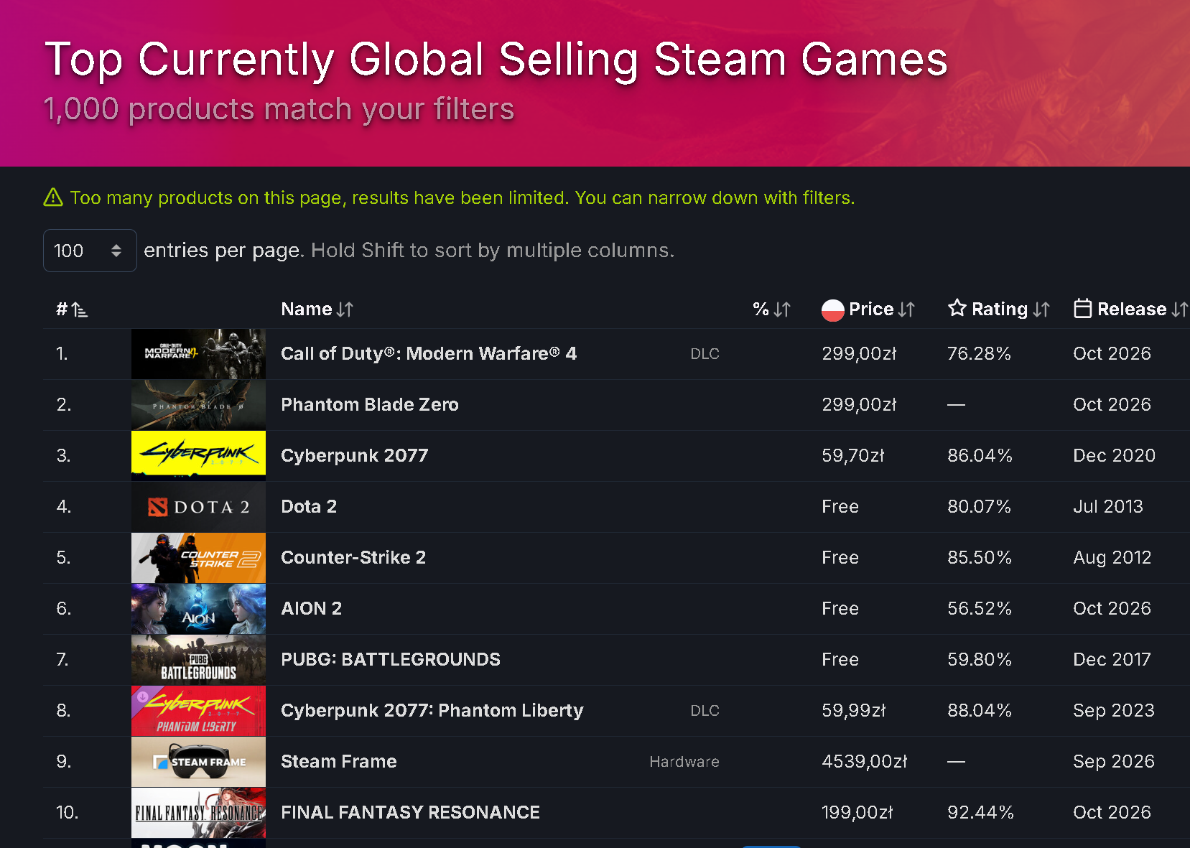The image size is (1190, 848).
Task: Click the Jul 2013 release date
Action: [x=1108, y=506]
